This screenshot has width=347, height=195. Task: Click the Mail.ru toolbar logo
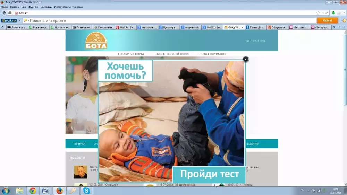point(9,20)
